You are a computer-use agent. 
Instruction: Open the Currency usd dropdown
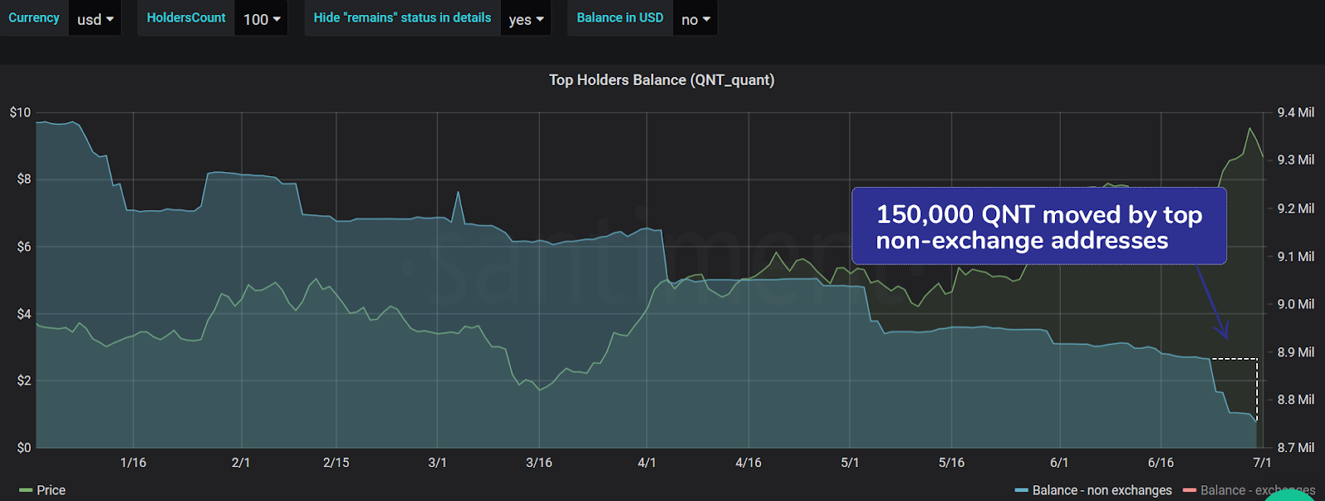click(95, 18)
